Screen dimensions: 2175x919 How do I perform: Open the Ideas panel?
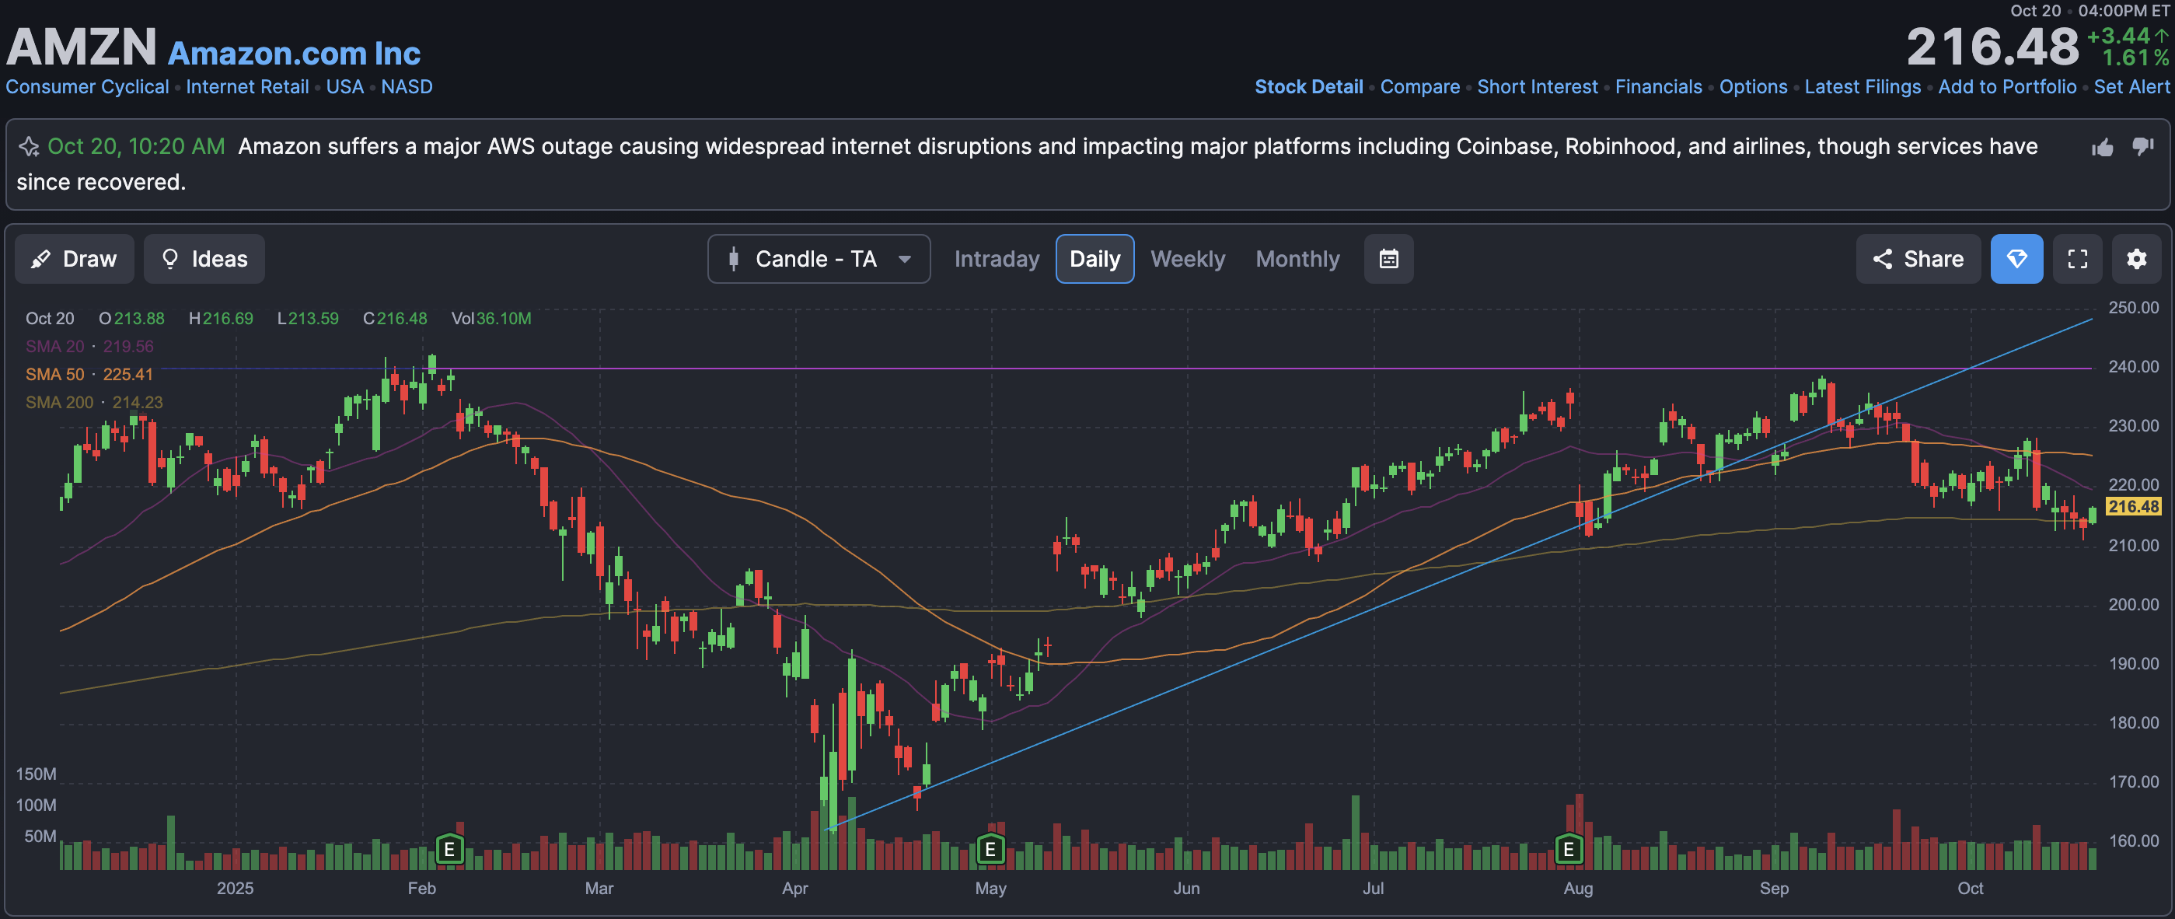(x=204, y=258)
